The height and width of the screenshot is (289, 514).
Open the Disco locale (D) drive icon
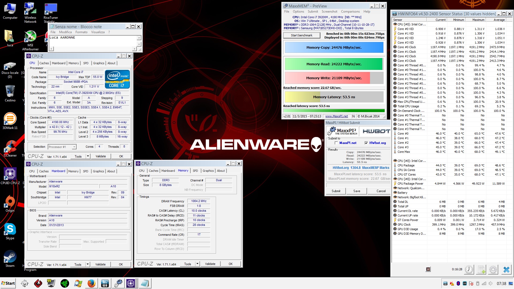(10, 70)
